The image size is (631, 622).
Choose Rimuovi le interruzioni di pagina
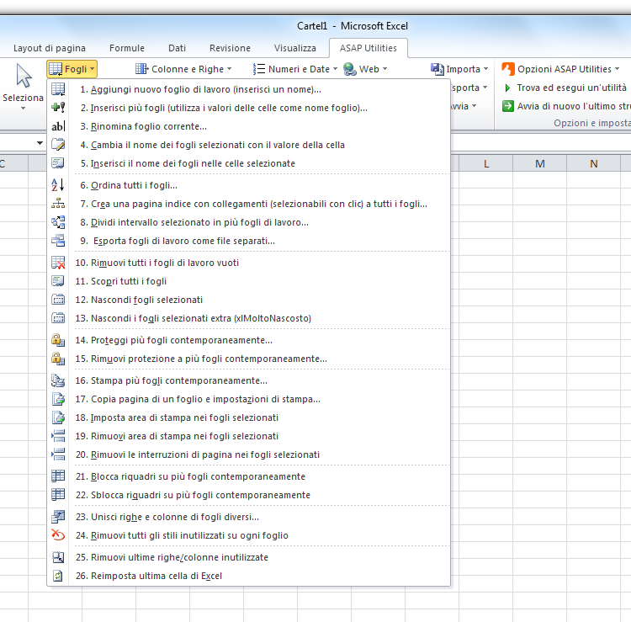[x=249, y=455]
